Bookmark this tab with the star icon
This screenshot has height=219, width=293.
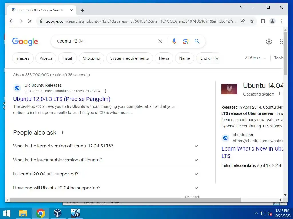click(252, 21)
